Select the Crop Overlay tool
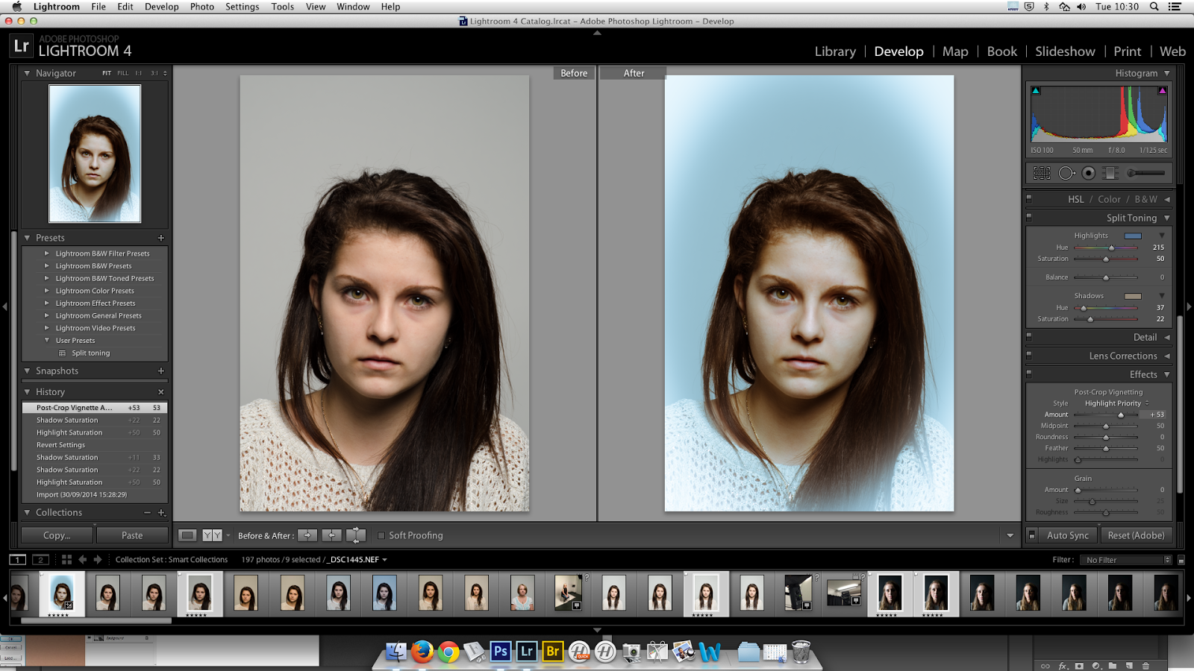Viewport: 1194px width, 671px height. click(1042, 173)
